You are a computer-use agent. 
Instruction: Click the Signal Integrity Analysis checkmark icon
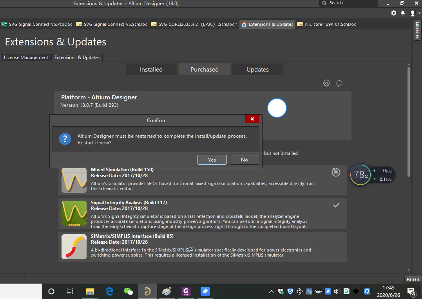[336, 205]
